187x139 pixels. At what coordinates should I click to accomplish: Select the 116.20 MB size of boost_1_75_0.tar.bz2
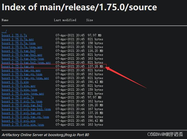95,51
